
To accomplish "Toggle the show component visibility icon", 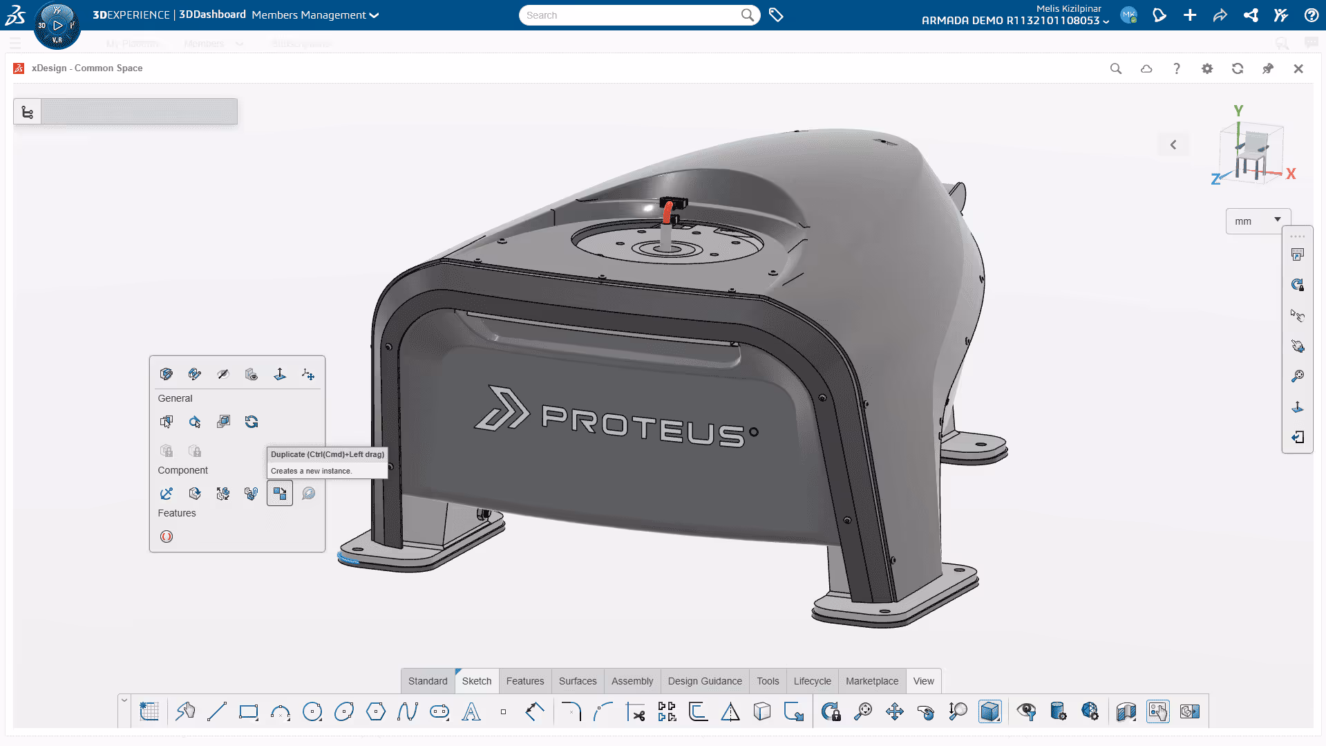I will (252, 374).
